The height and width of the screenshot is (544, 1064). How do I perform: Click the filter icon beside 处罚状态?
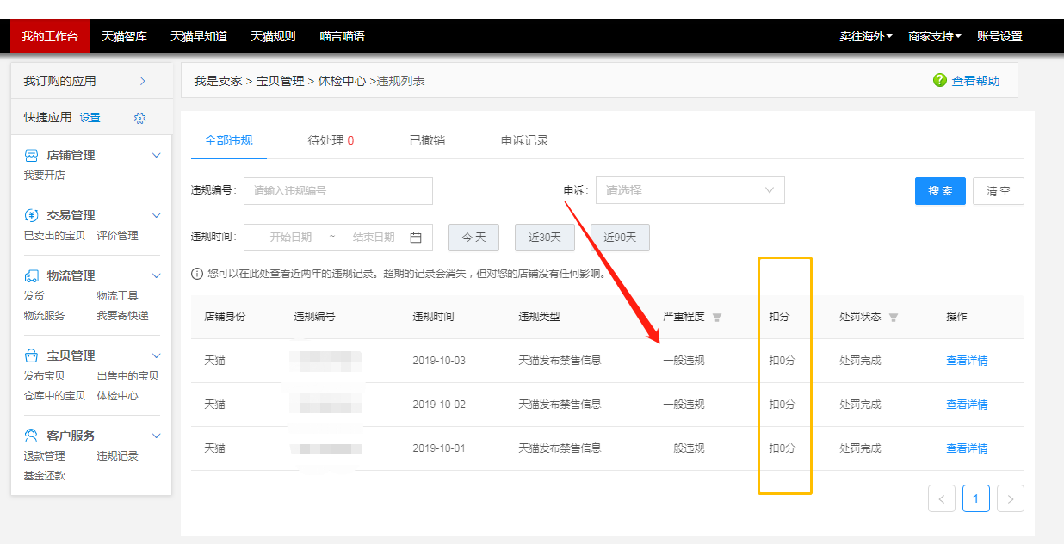[894, 318]
